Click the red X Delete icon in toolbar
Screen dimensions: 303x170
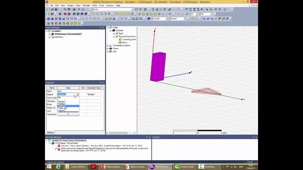coord(79,9)
